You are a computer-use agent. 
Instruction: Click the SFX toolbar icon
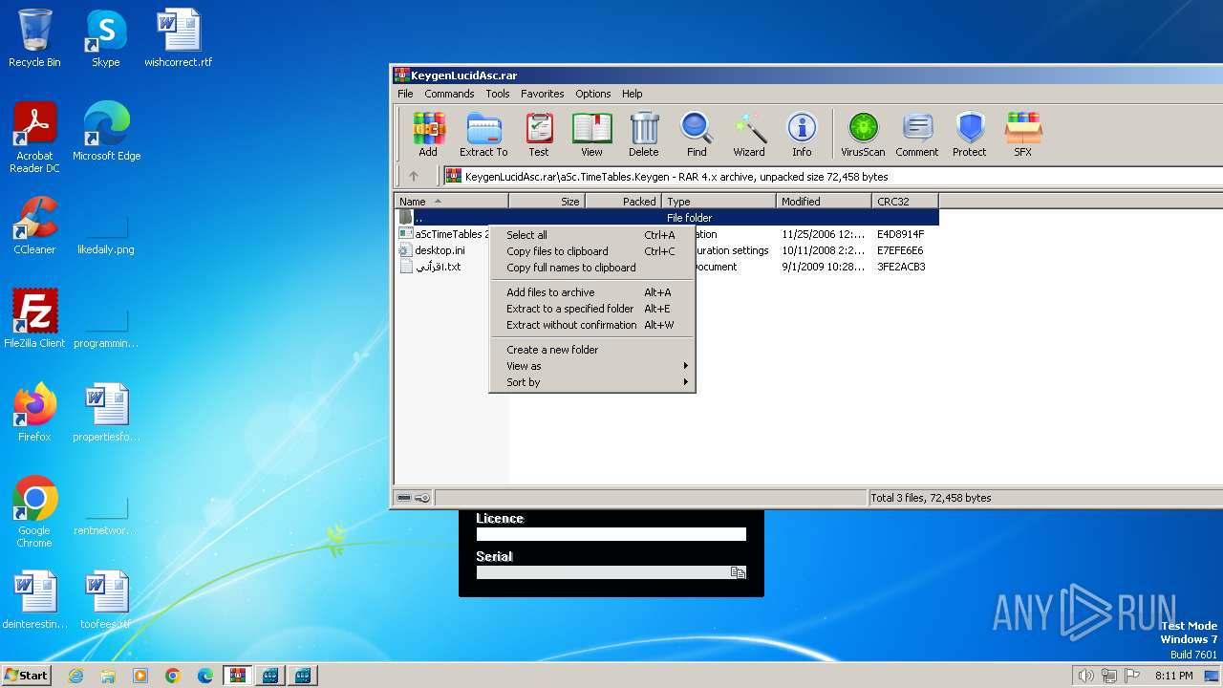pos(1022,134)
